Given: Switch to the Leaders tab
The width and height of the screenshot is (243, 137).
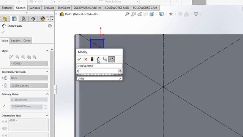Looking at the screenshot, I should pos(16,41).
